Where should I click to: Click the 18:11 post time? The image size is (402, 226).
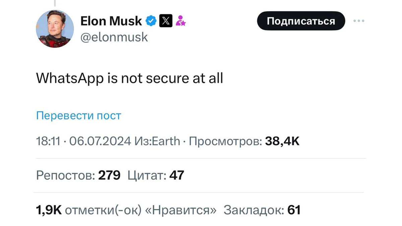(48, 141)
